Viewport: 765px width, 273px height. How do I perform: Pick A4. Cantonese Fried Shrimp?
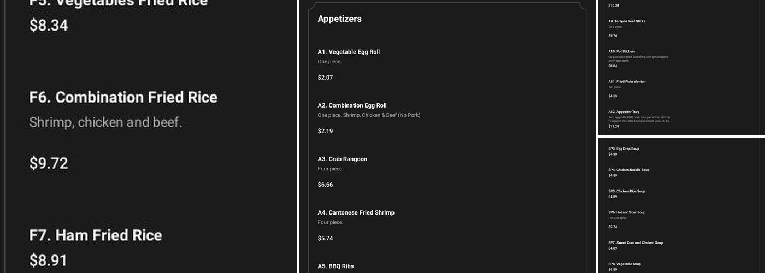click(x=356, y=212)
